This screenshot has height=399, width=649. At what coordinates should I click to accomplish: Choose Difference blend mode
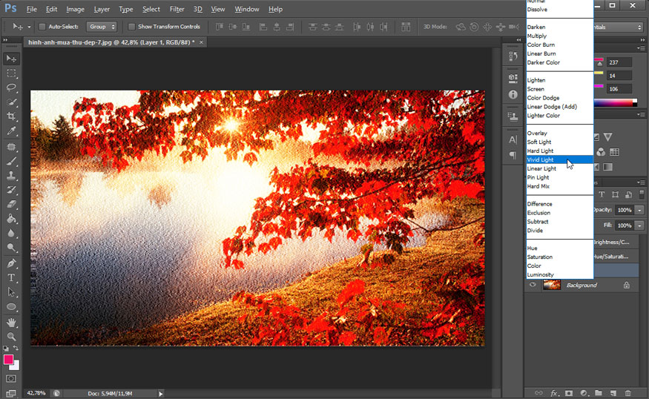point(559,204)
